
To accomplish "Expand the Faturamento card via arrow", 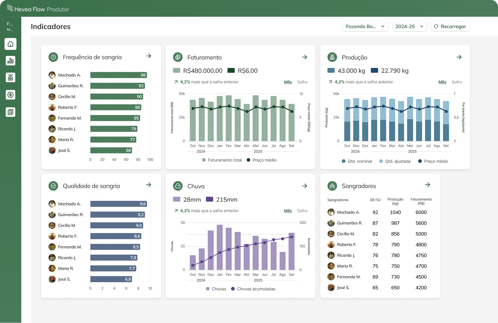I will (x=305, y=57).
